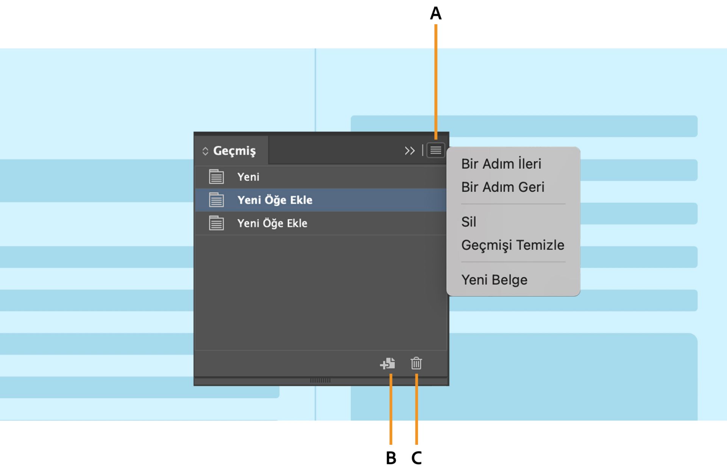
Task: Choose Geçmişi Temizle from the menu
Action: (x=512, y=245)
